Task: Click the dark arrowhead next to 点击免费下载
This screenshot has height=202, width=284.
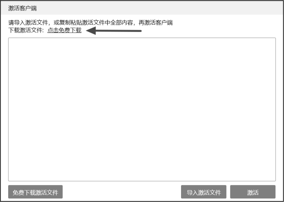Action: coord(91,31)
